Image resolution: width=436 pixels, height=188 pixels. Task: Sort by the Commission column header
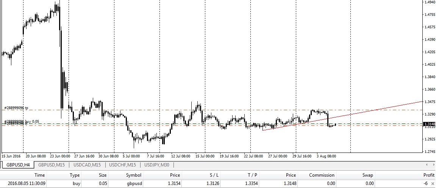(322, 175)
